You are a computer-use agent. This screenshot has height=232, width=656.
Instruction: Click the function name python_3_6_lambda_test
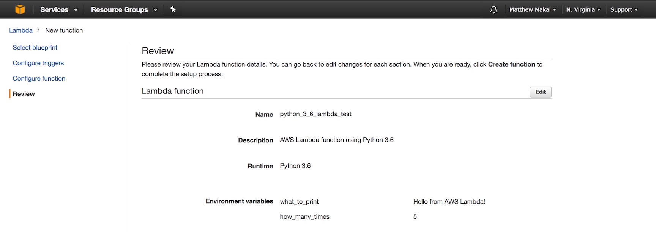[315, 114]
